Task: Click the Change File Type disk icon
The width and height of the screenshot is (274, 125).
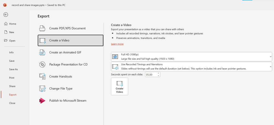Action: (42, 89)
